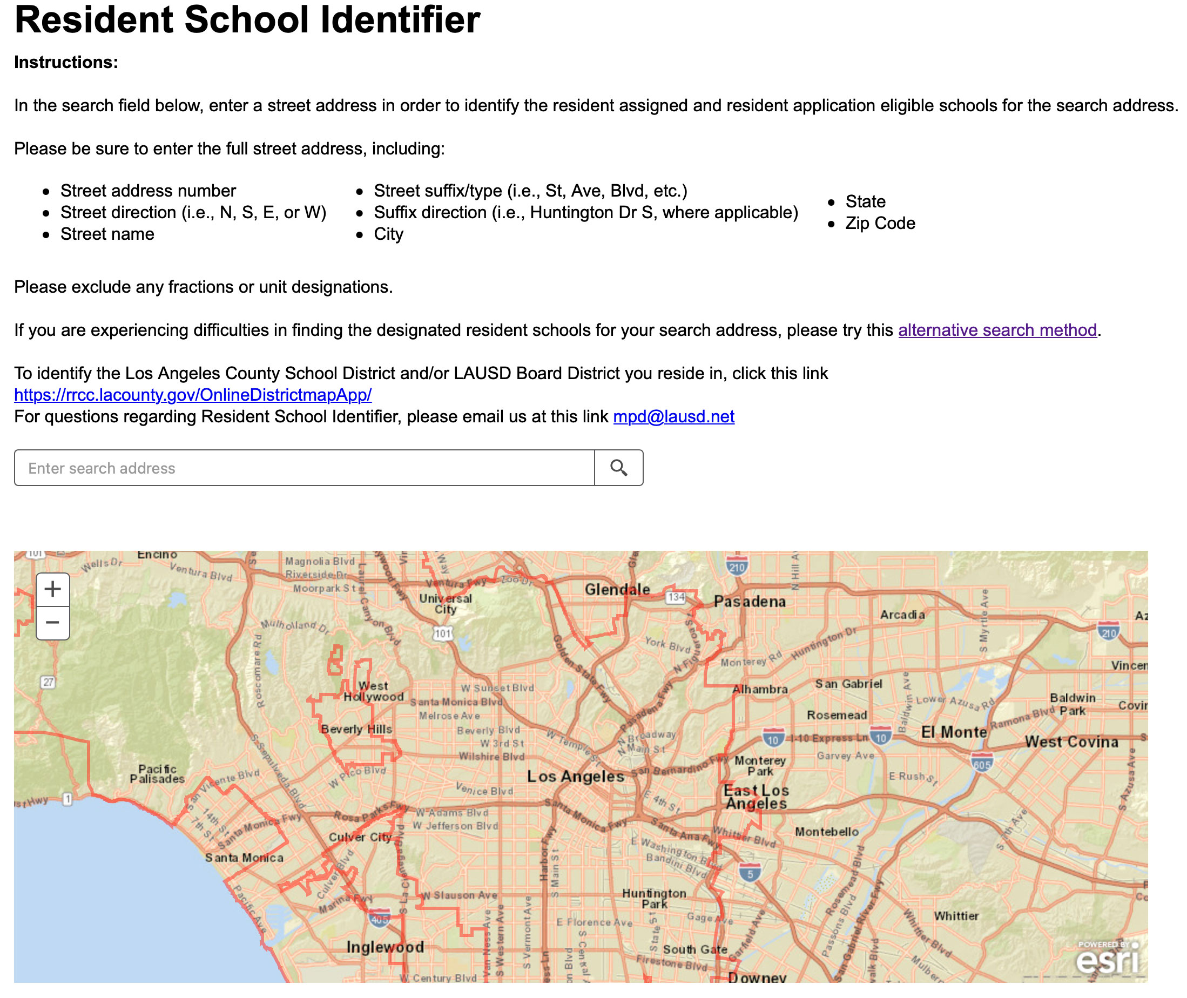Click the Monterey Park map label

point(760,766)
